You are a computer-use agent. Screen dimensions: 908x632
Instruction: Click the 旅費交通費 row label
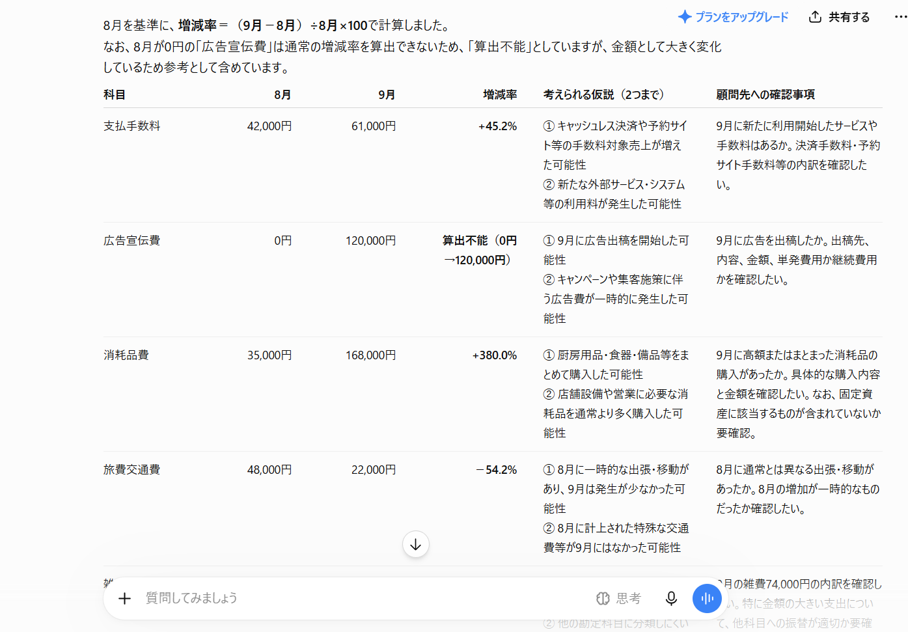(132, 469)
